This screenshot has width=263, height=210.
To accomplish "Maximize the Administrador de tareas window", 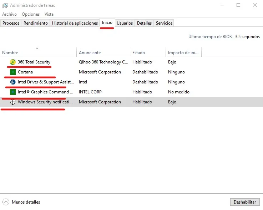I will tap(238, 5).
